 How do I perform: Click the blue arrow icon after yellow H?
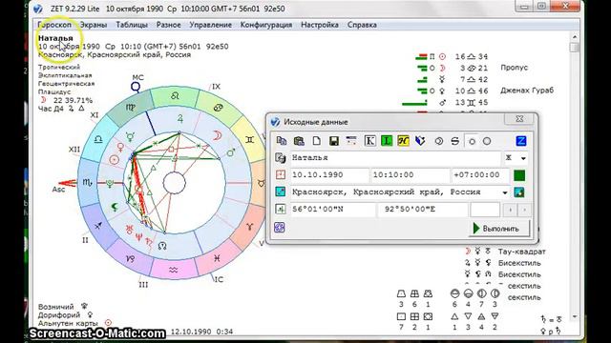(420, 141)
